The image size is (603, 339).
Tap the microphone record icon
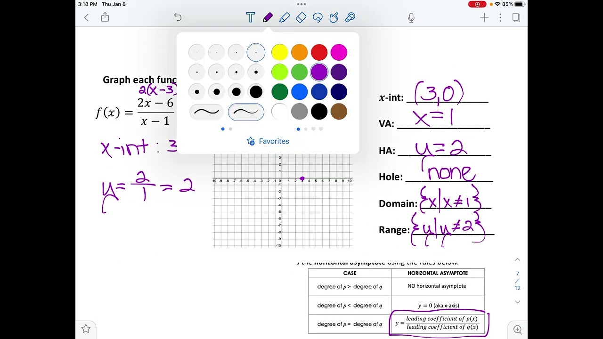(x=411, y=17)
